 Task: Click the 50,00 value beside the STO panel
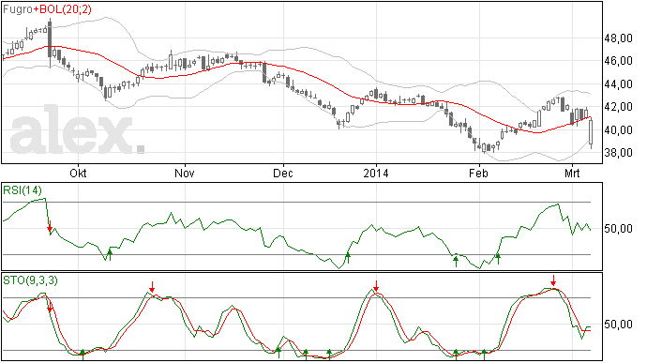click(618, 325)
